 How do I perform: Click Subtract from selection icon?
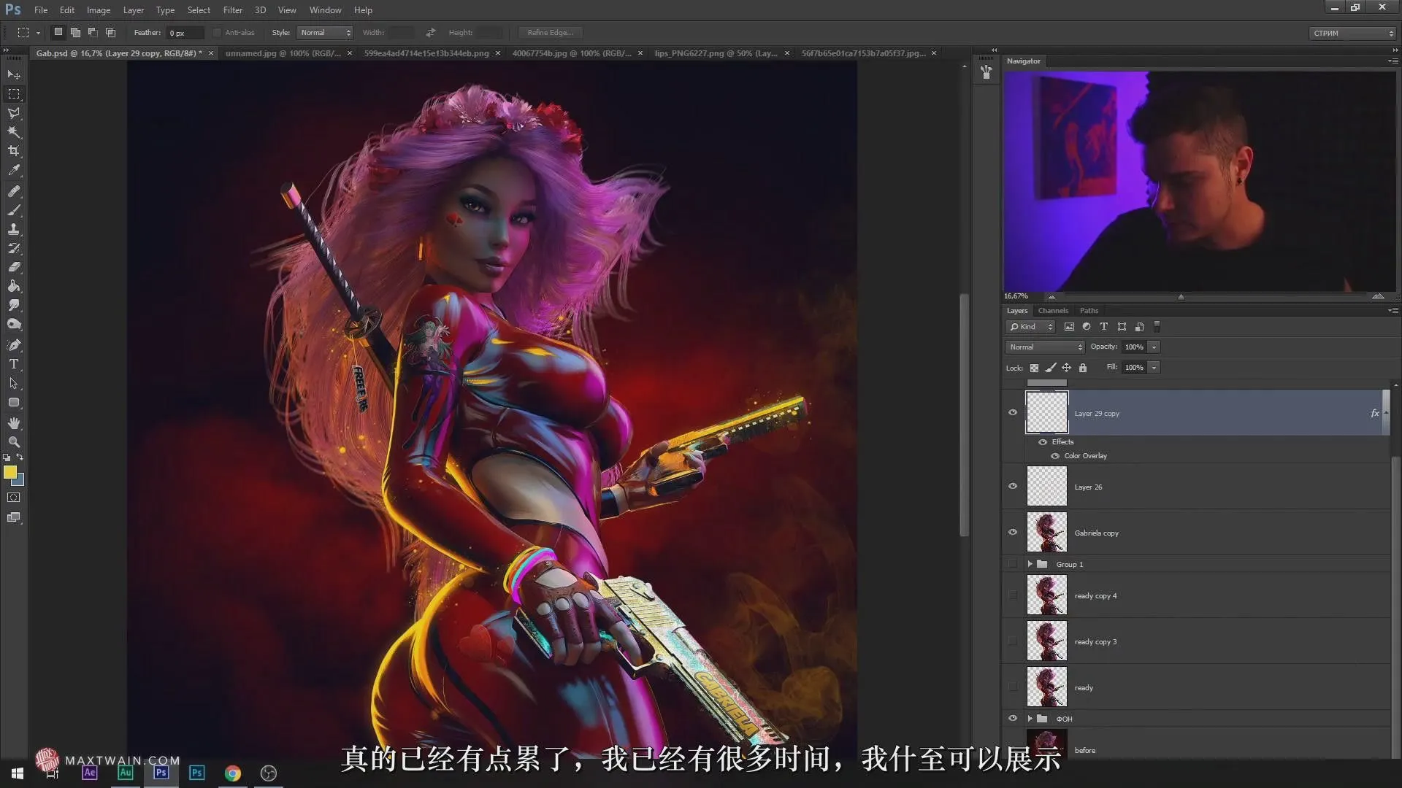click(x=93, y=32)
